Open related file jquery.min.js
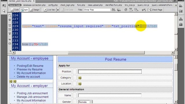 coord(143,5)
